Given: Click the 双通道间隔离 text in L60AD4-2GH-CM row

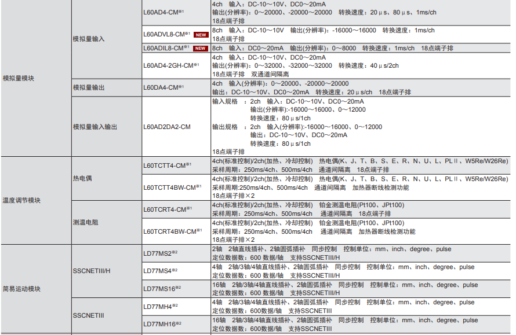Looking at the screenshot, I should [x=270, y=74].
